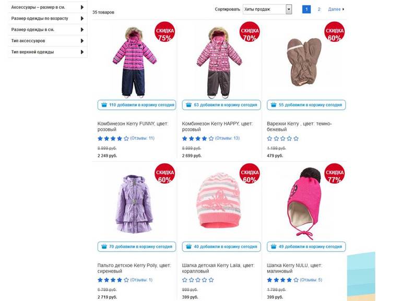Screen dimensions: 402x301
Task: Expand the Тип верхней одежды filter
Action: coord(82,52)
